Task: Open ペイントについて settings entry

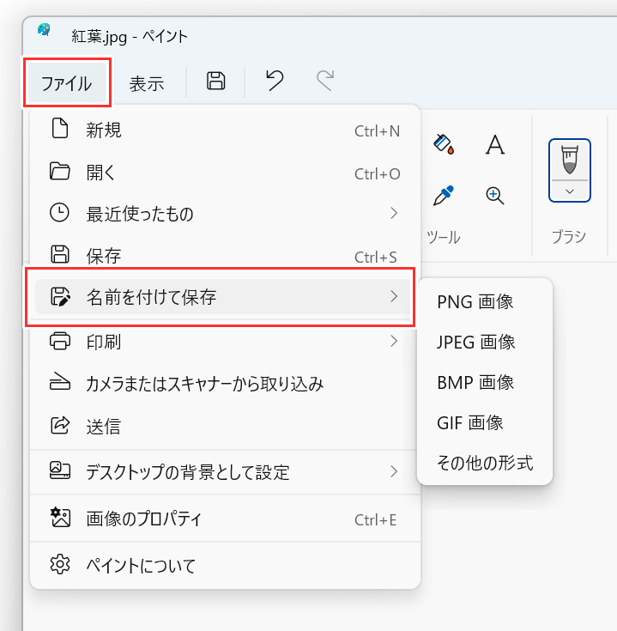Action: coord(225,565)
